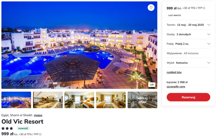Select the double bed room thumbnail
Viewport: 216px width, 138px height.
click(x=111, y=100)
